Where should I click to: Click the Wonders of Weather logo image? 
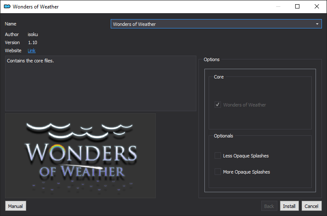[x=80, y=156]
